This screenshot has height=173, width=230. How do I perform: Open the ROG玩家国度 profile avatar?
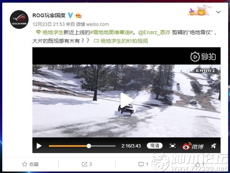[19, 20]
